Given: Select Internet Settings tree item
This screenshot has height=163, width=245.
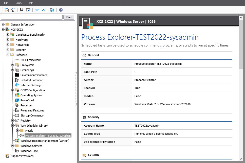Looking at the screenshot, I should click(x=31, y=85).
